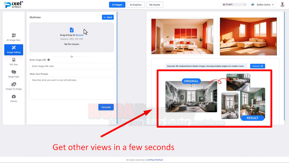Switch to AI Images tab
289x163 pixels.
[117, 5]
